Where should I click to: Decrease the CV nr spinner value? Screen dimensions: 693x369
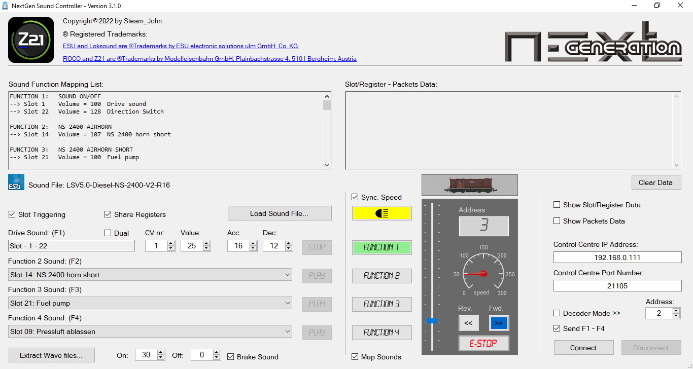(x=170, y=248)
